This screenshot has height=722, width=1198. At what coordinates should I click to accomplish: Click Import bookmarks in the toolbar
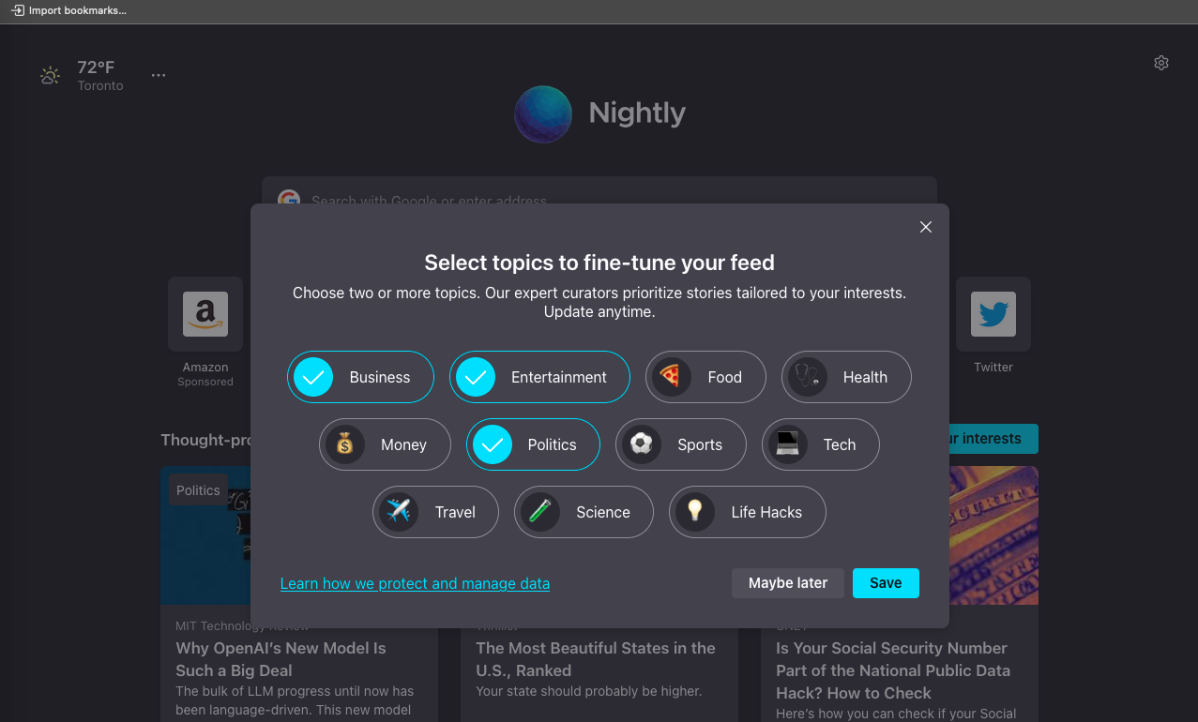68,10
